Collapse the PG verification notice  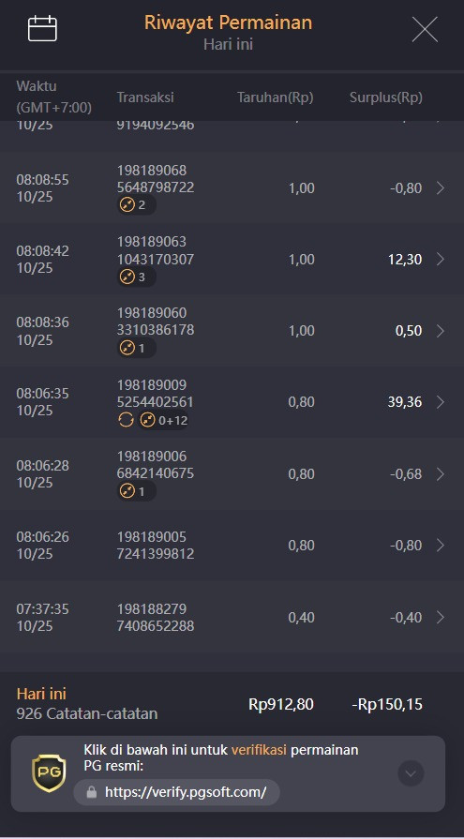(x=411, y=773)
